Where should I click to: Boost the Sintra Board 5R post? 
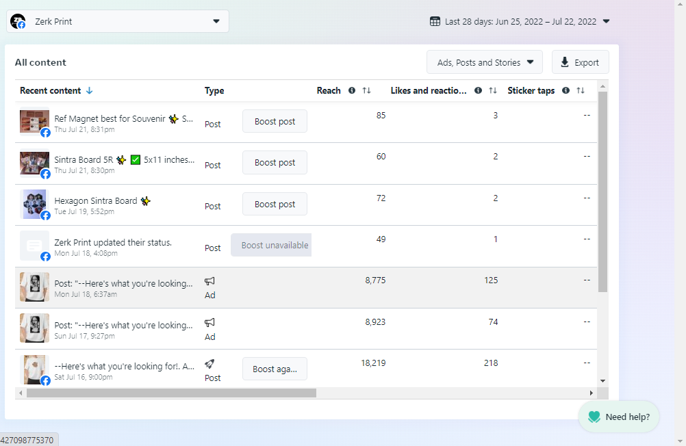[275, 162]
